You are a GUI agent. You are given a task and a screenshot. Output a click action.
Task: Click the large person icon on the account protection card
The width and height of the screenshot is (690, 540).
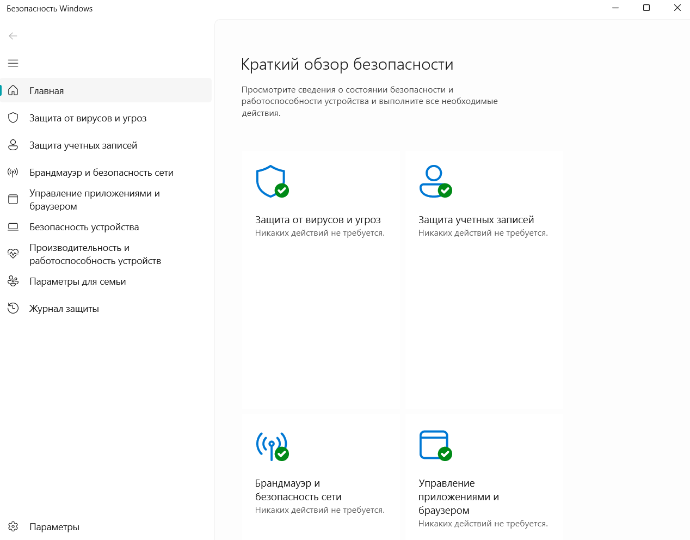tap(435, 181)
